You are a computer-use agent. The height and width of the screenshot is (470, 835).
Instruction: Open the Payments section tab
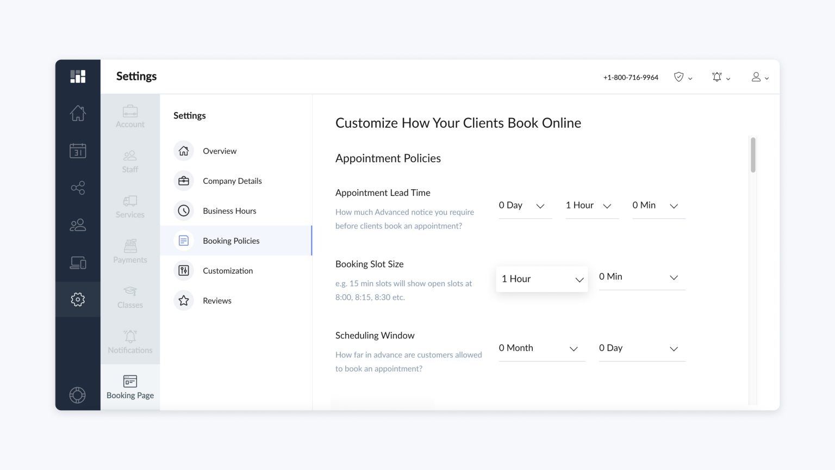(130, 252)
